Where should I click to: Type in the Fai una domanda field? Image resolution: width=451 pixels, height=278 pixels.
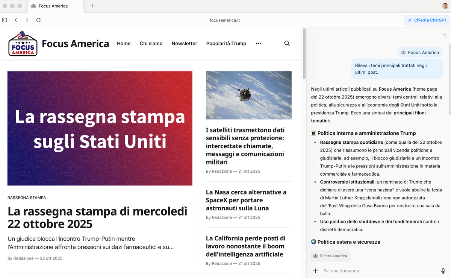pos(376,271)
